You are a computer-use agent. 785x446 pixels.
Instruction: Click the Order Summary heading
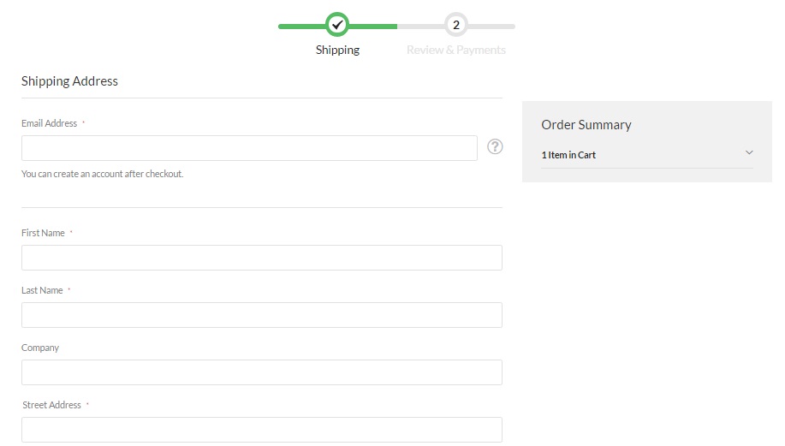[x=586, y=125]
